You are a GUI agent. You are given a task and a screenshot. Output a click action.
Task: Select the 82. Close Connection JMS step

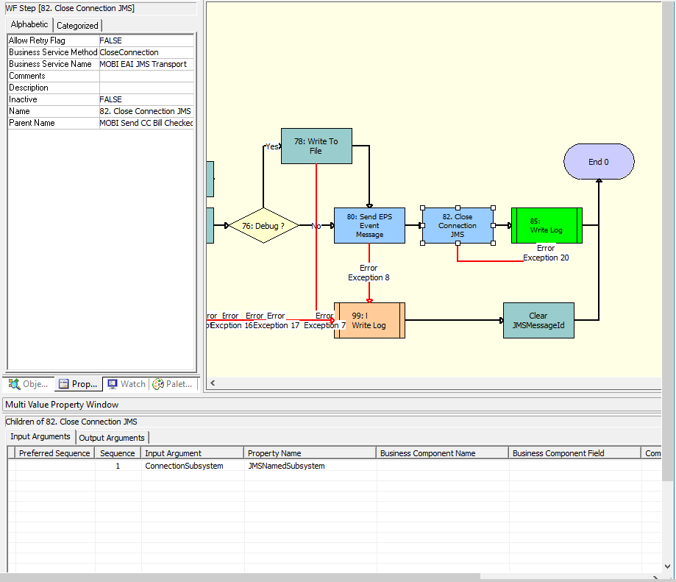point(458,225)
